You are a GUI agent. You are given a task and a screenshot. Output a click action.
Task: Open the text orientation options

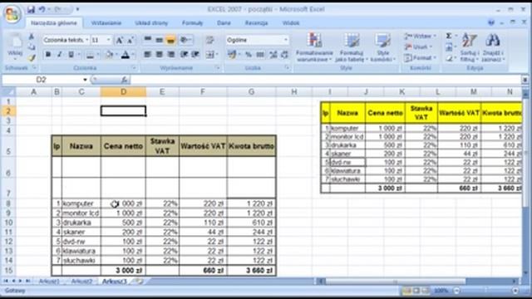click(x=185, y=40)
